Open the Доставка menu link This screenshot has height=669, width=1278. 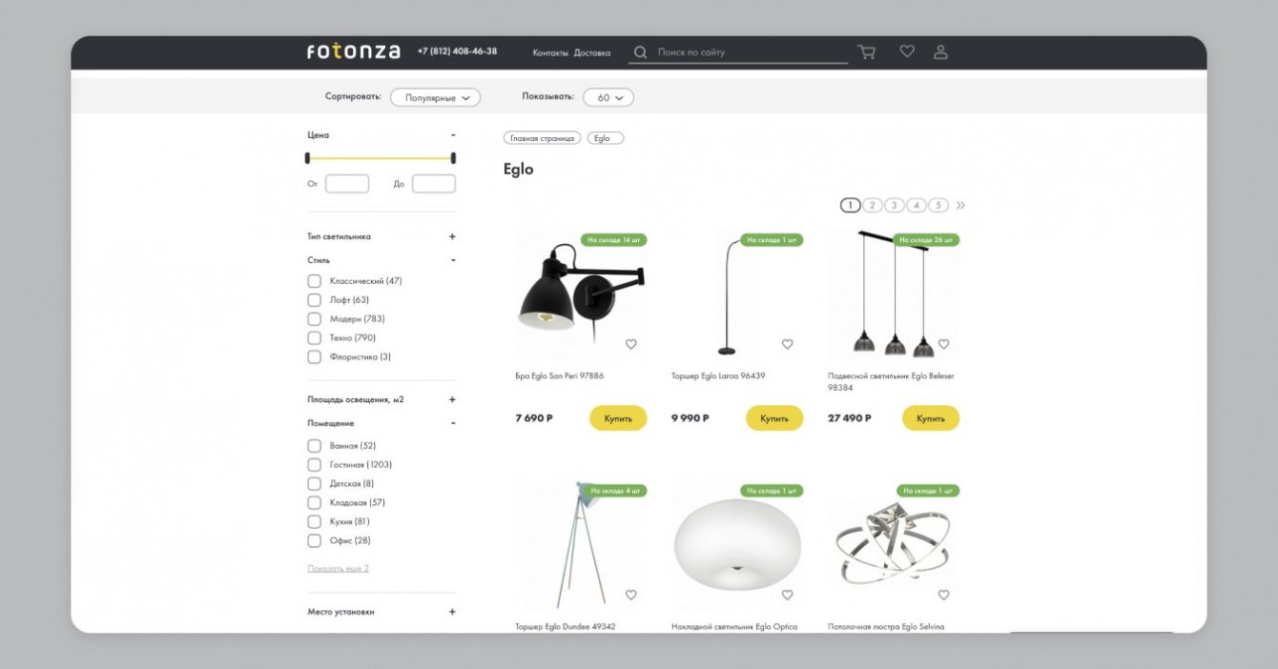(x=592, y=52)
